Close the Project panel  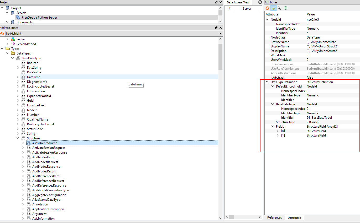pos(221,2)
